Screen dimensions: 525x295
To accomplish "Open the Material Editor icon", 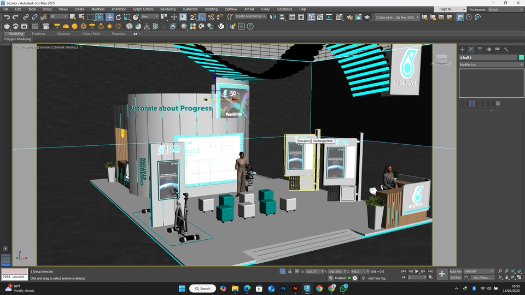I will [x=339, y=17].
